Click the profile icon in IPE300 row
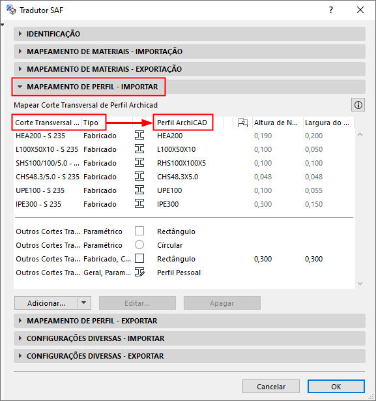Screen dimensions: 376x401 [x=139, y=204]
